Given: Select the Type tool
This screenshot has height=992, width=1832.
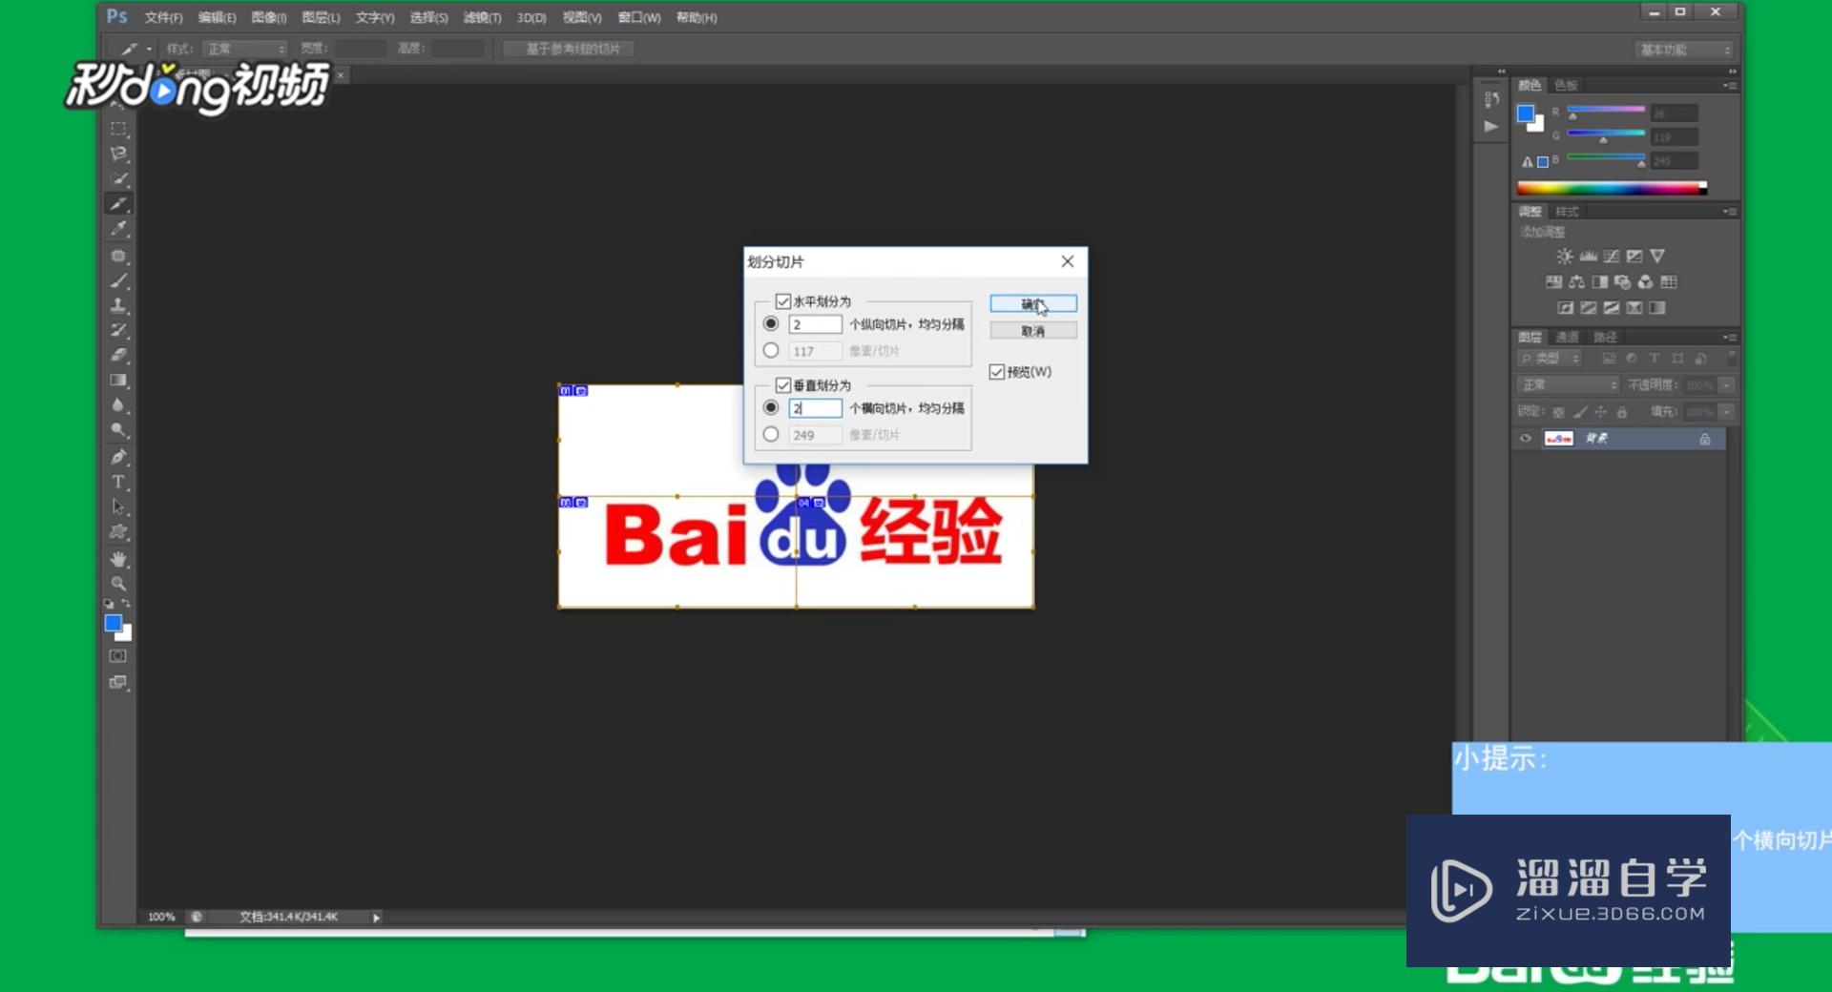Looking at the screenshot, I should pos(118,482).
